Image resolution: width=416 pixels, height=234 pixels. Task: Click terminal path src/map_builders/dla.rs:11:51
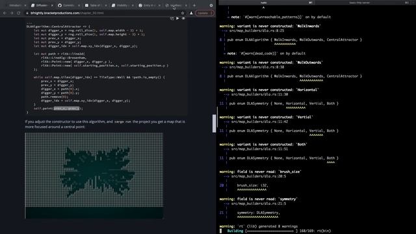259,149
